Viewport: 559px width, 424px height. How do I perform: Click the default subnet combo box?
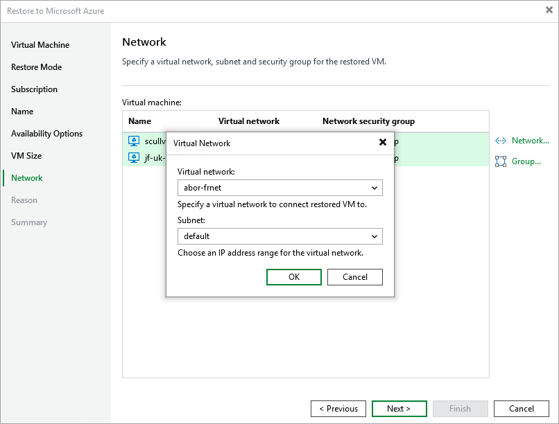tap(280, 236)
